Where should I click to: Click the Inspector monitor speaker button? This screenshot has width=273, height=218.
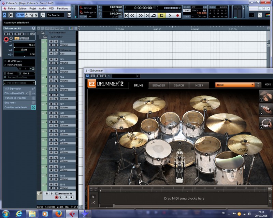11,38
